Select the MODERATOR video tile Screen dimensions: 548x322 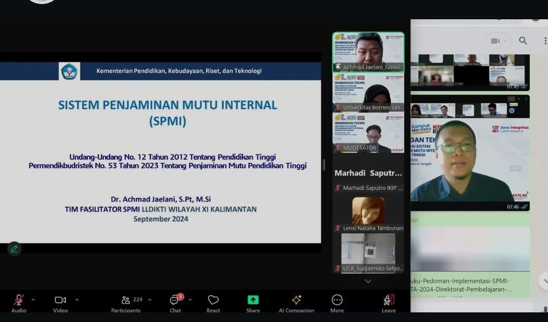click(x=368, y=132)
